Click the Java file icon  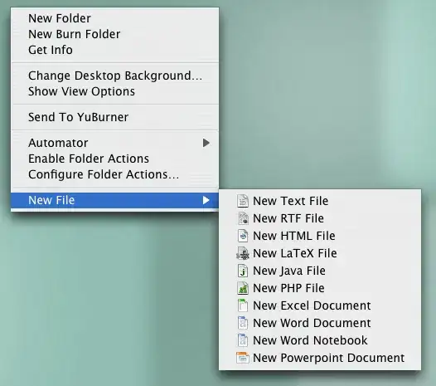(x=243, y=271)
